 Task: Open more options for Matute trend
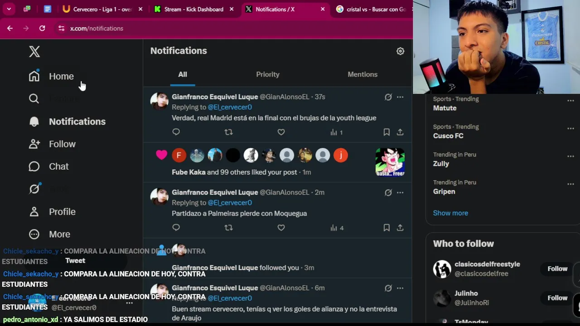point(570,101)
